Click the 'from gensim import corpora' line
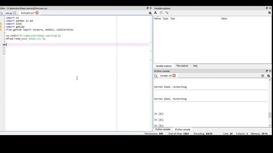This screenshot has width=273, height=153. tap(40, 30)
